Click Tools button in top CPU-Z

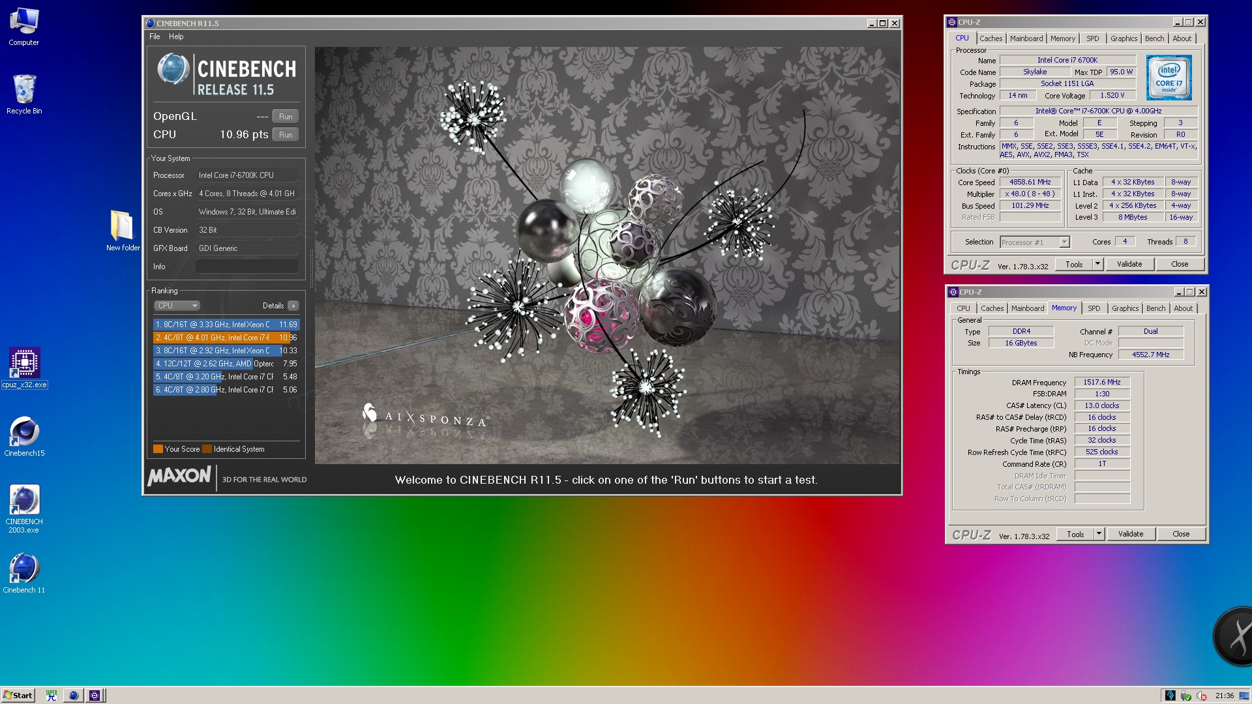click(1074, 265)
